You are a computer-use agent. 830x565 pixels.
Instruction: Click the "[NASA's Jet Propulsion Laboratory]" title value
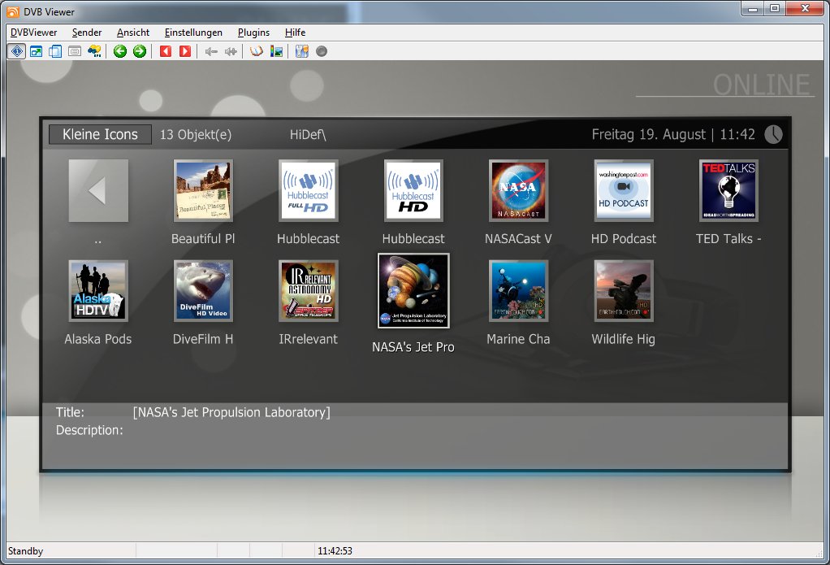[x=231, y=412]
